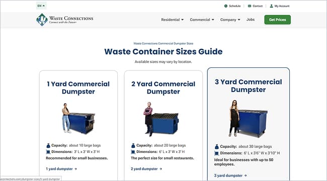Click the My Account person icon
Screen dimensions: 327x181
pyautogui.click(x=271, y=6)
